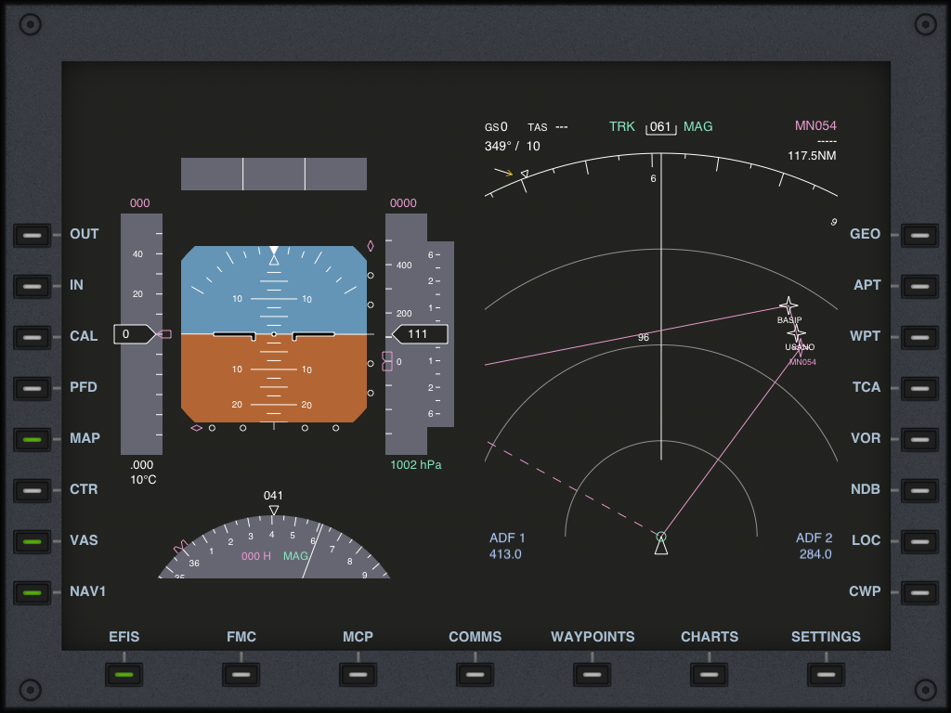
Task: Click the SETTINGS label text
Action: [x=826, y=637]
